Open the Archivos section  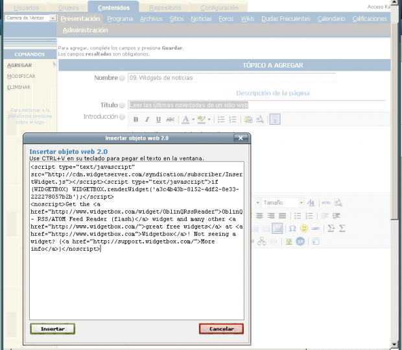(151, 19)
